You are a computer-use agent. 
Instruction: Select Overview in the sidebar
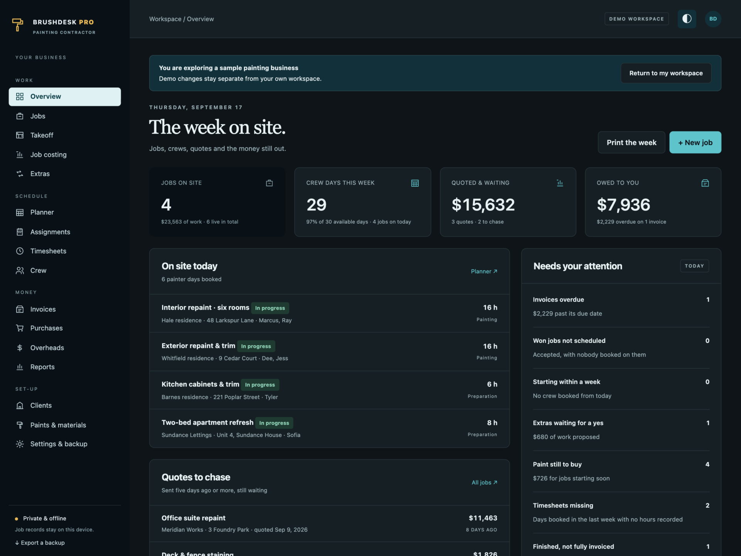pos(65,97)
